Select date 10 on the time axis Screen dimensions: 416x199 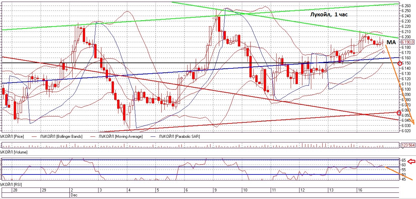coord(244,190)
